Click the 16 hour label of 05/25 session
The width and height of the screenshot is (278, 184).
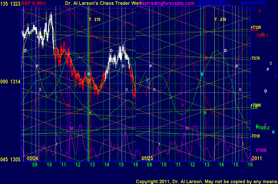(250, 165)
